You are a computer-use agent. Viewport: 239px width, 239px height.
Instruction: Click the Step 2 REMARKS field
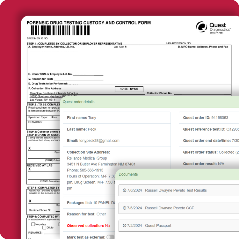(x=43, y=125)
